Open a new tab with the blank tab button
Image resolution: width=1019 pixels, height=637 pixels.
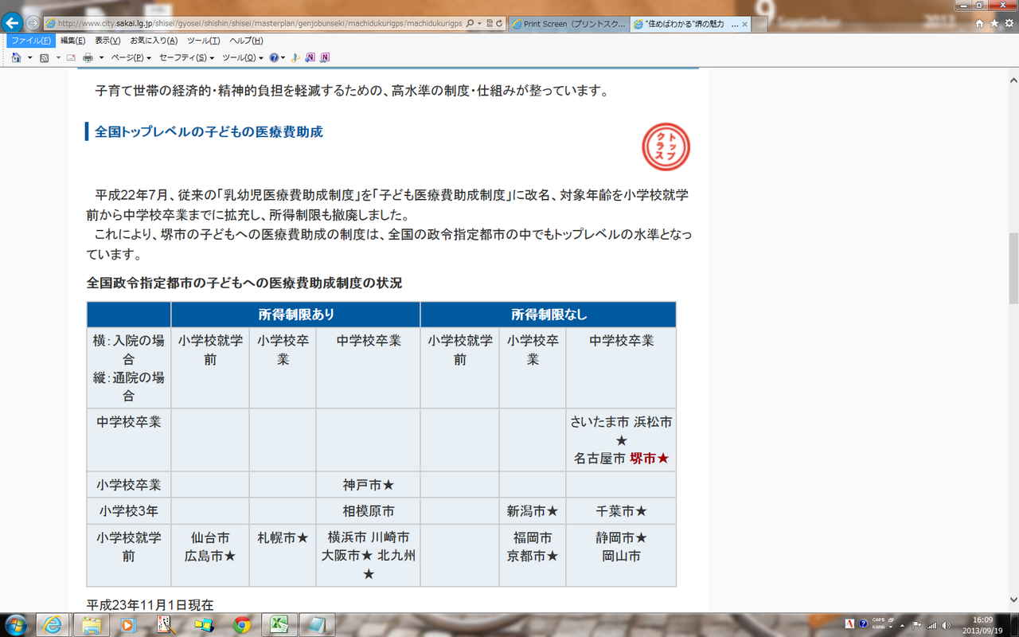pyautogui.click(x=761, y=24)
